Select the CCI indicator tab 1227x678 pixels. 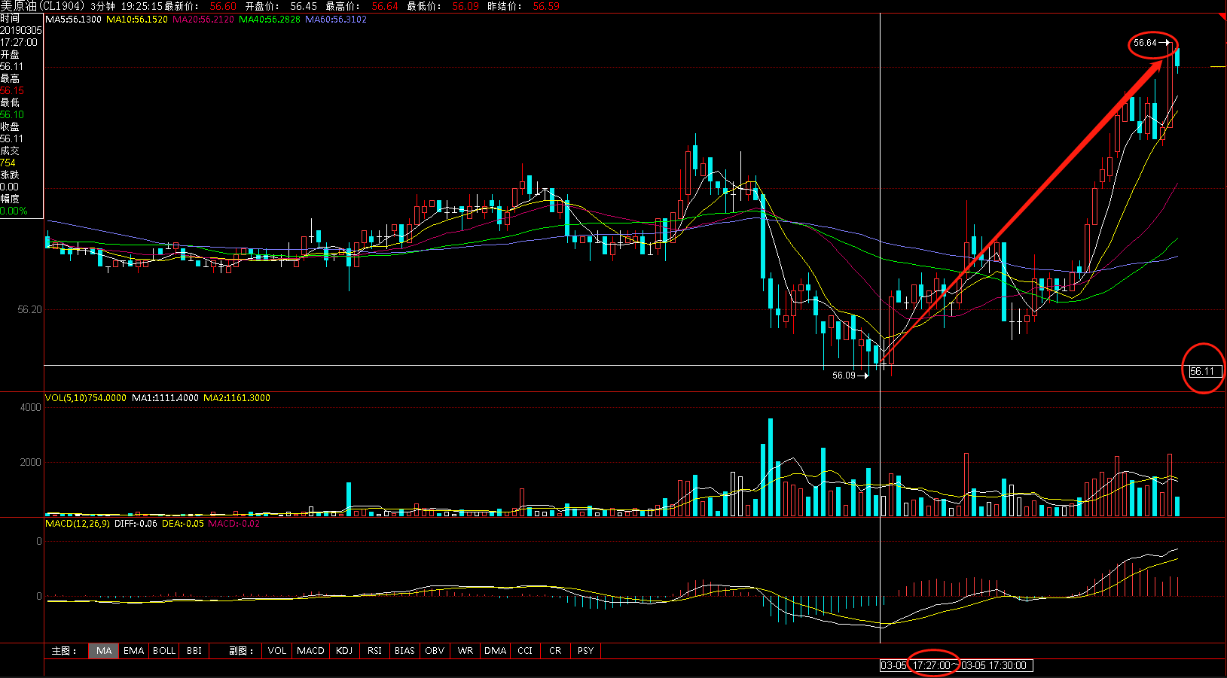point(525,651)
